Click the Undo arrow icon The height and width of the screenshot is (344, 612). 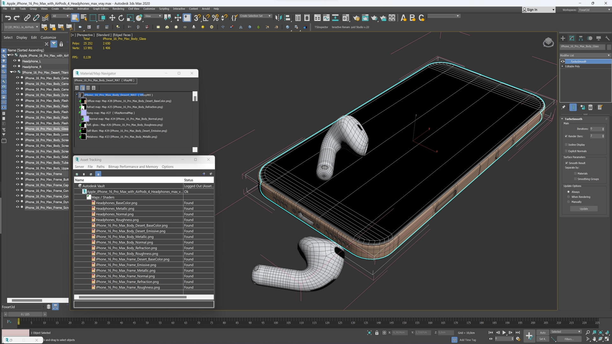(8, 18)
